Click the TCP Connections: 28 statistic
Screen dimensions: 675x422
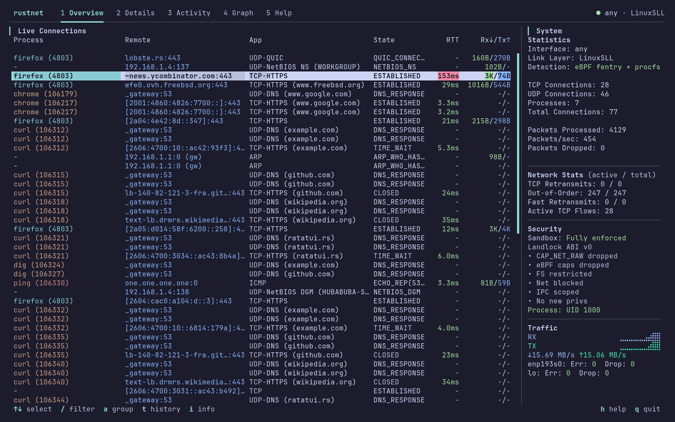(568, 85)
